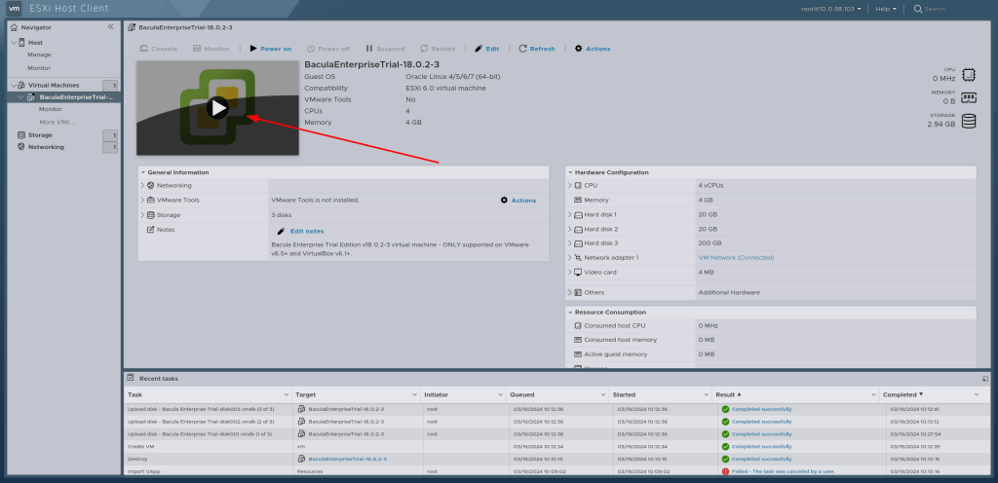Maximize the Recent tasks panel icon
Screen dimensions: 998x483
pos(985,378)
